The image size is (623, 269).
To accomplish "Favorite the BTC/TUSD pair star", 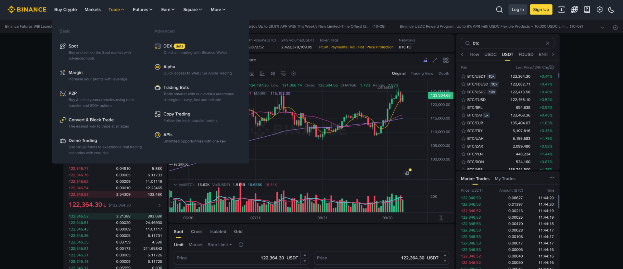I will 463,100.
